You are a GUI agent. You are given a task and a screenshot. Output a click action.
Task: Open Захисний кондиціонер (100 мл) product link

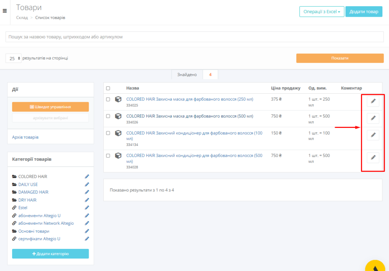pos(194,136)
